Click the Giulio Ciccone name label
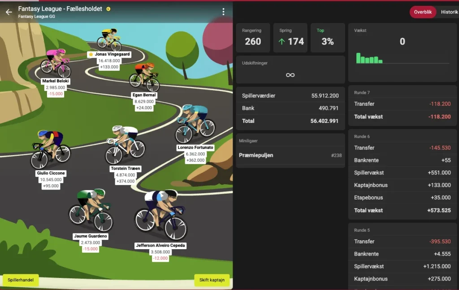 51,173
